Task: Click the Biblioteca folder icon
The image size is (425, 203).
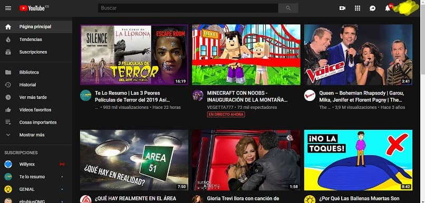Action: pyautogui.click(x=8, y=72)
